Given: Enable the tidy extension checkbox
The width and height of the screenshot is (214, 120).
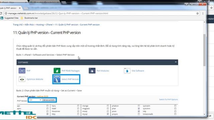Looking at the screenshot, I should click(x=175, y=111).
